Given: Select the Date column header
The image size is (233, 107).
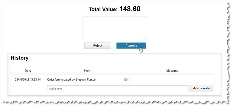Looking at the screenshot, I should 28,71.
